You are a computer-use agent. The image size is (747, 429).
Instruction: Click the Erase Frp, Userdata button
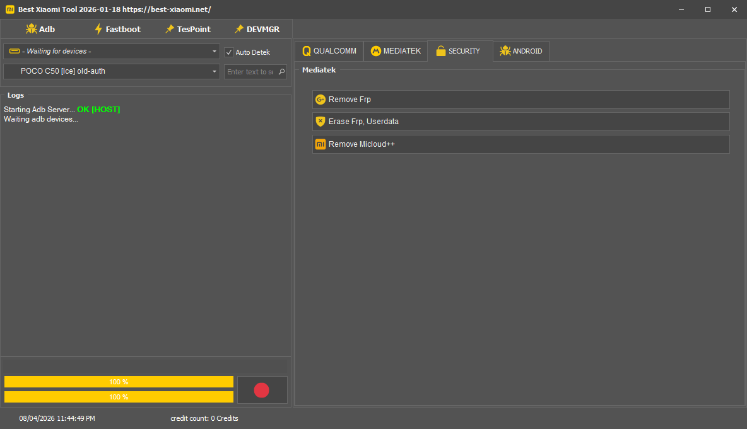(521, 122)
